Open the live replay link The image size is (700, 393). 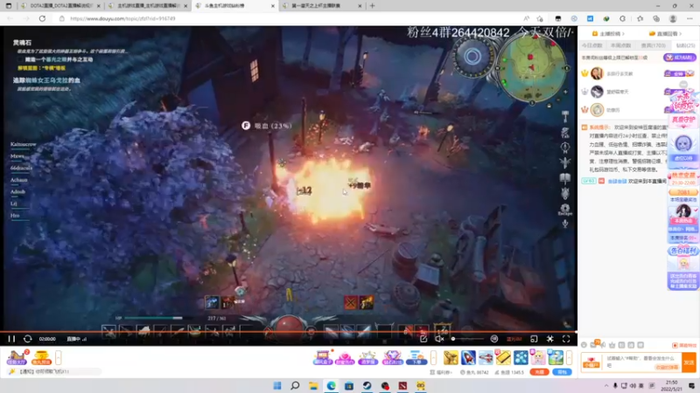[665, 33]
